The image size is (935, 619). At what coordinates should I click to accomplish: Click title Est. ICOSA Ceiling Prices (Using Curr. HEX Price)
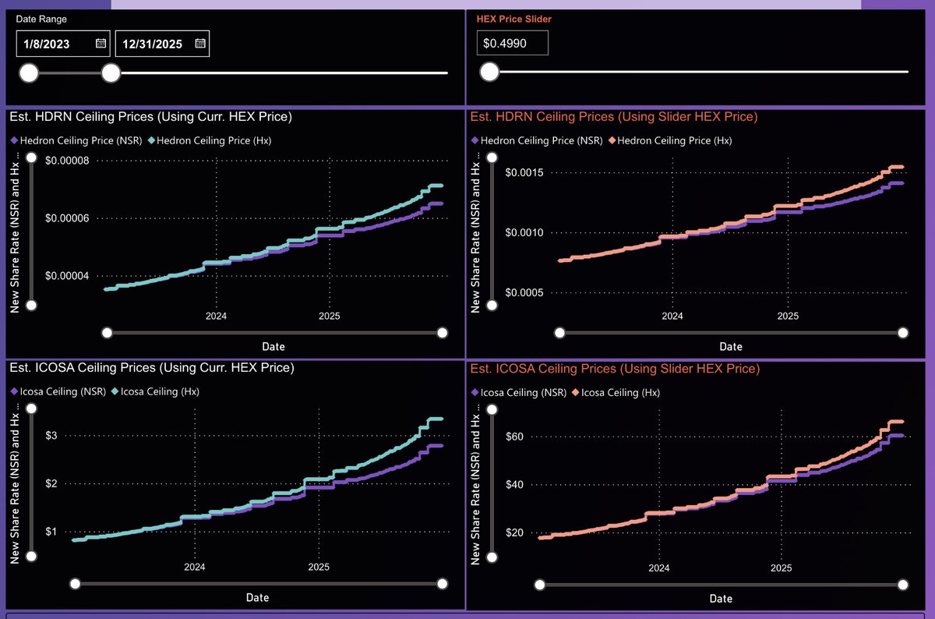[x=151, y=367]
